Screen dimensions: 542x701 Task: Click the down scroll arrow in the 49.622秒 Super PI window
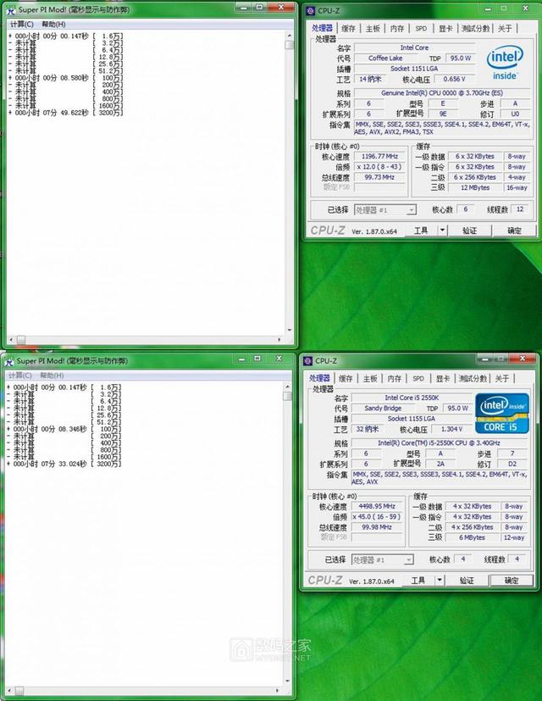[x=290, y=330]
